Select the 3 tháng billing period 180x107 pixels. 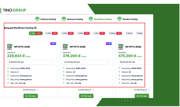coord(129,33)
